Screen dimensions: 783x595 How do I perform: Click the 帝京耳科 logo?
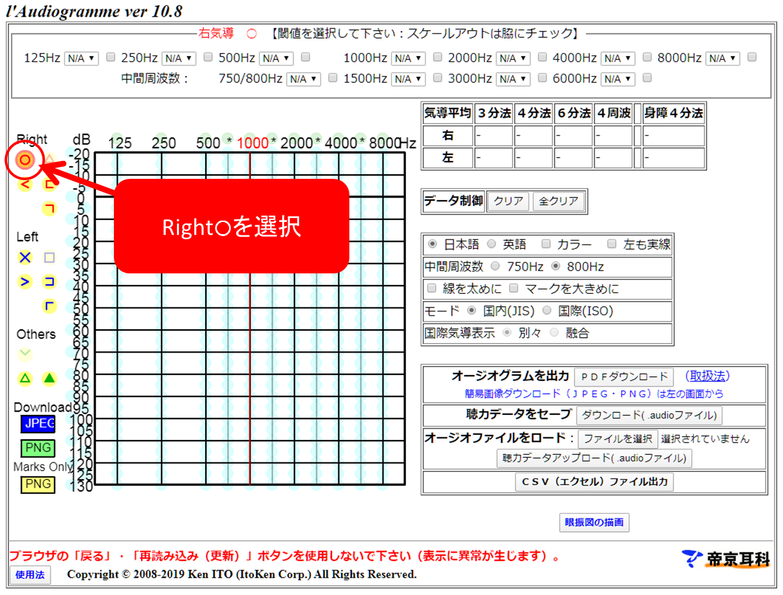tap(726, 558)
